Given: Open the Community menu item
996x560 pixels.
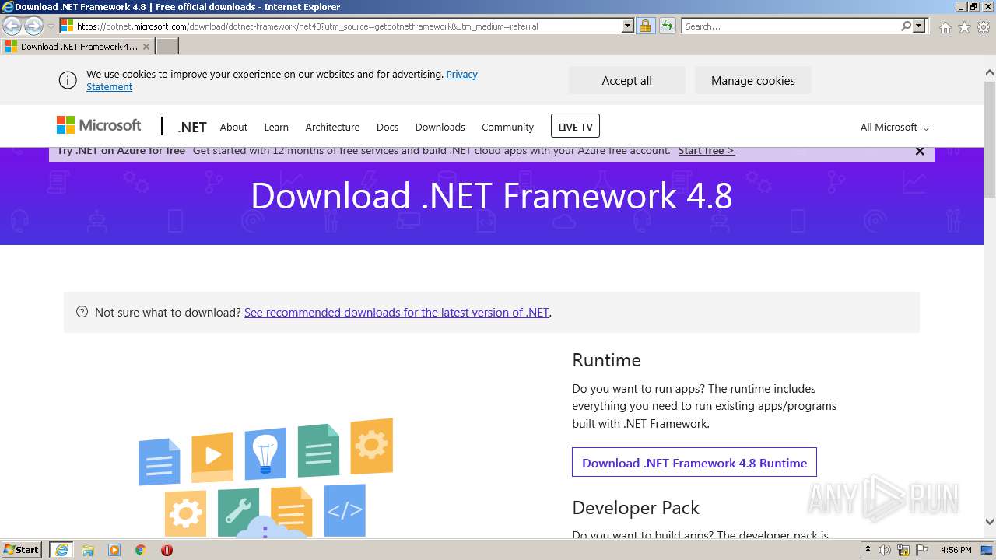Looking at the screenshot, I should point(507,127).
